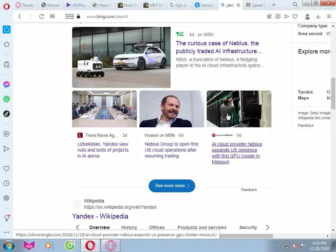
Task: Open the sidebar flow arrow icon
Action: tap(7, 149)
